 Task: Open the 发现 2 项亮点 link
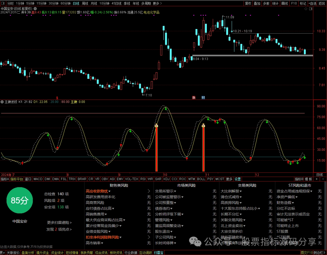pyautogui.click(x=59, y=229)
